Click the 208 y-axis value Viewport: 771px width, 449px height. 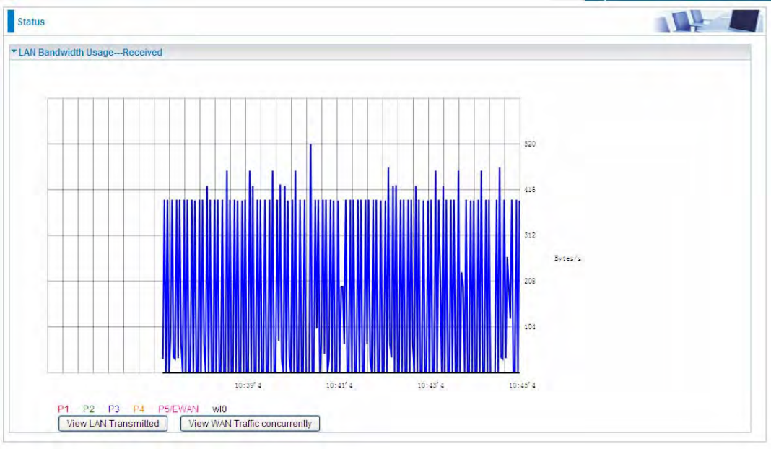click(530, 282)
